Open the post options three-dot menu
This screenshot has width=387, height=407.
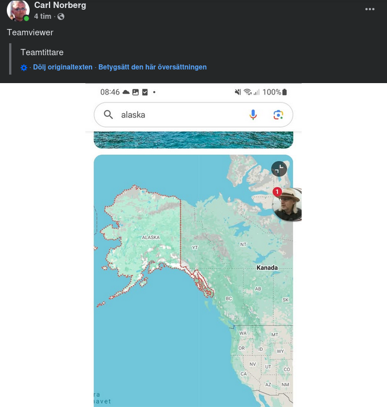click(369, 9)
